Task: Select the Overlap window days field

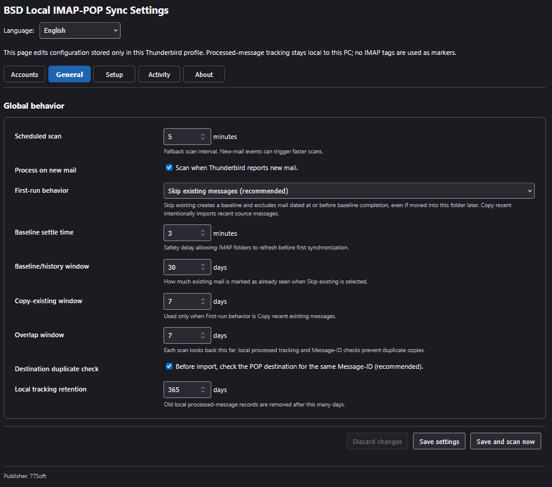Action: tap(187, 335)
